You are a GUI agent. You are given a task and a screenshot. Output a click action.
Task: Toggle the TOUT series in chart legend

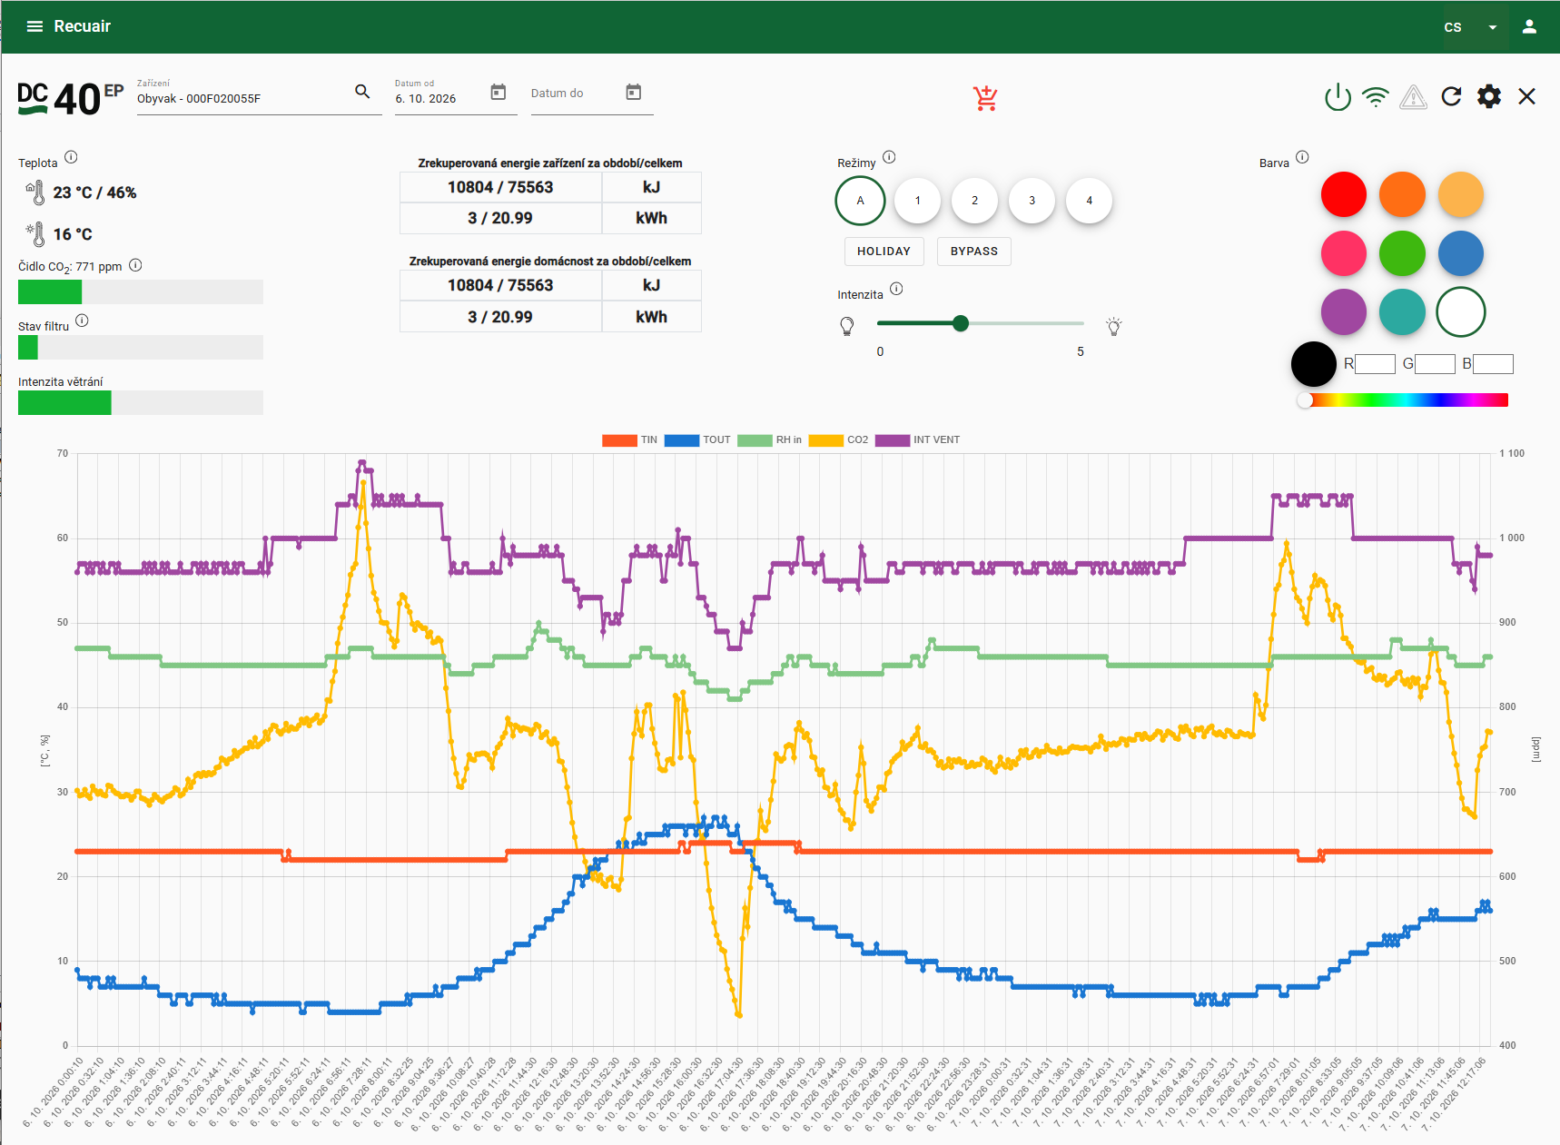click(697, 439)
